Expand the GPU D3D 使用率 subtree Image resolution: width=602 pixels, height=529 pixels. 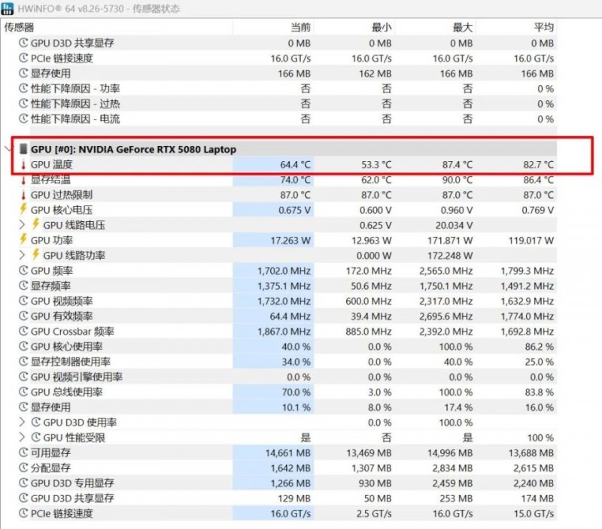pyautogui.click(x=22, y=423)
